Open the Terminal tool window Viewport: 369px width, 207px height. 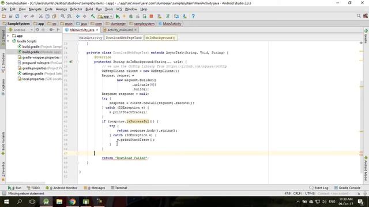click(x=119, y=188)
